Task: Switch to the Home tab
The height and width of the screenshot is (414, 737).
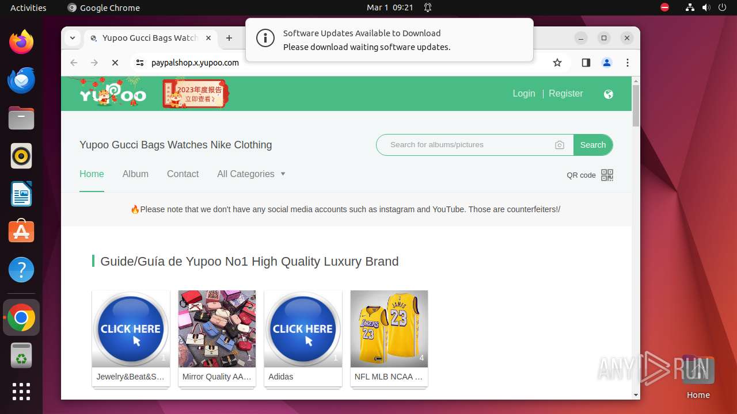Action: [x=92, y=174]
